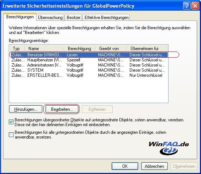This screenshot has height=174, width=201.
Task: Switch to the Überwachung tab
Action: coord(50,18)
